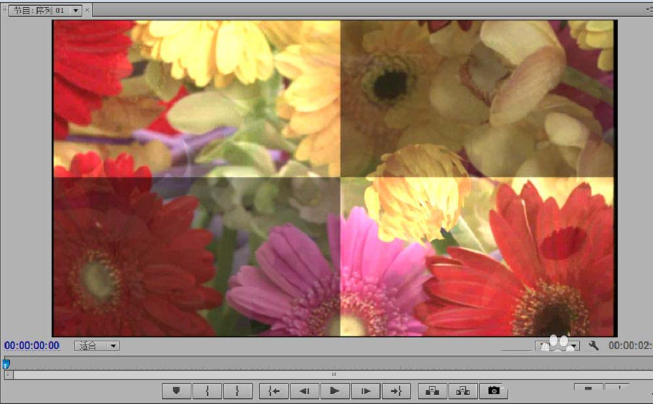This screenshot has width=653, height=404.
Task: Click the 00:00:00:00 current timecode
Action: click(x=32, y=345)
